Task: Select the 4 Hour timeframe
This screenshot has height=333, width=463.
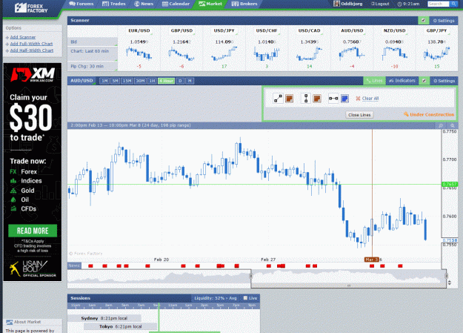Action: pos(166,81)
